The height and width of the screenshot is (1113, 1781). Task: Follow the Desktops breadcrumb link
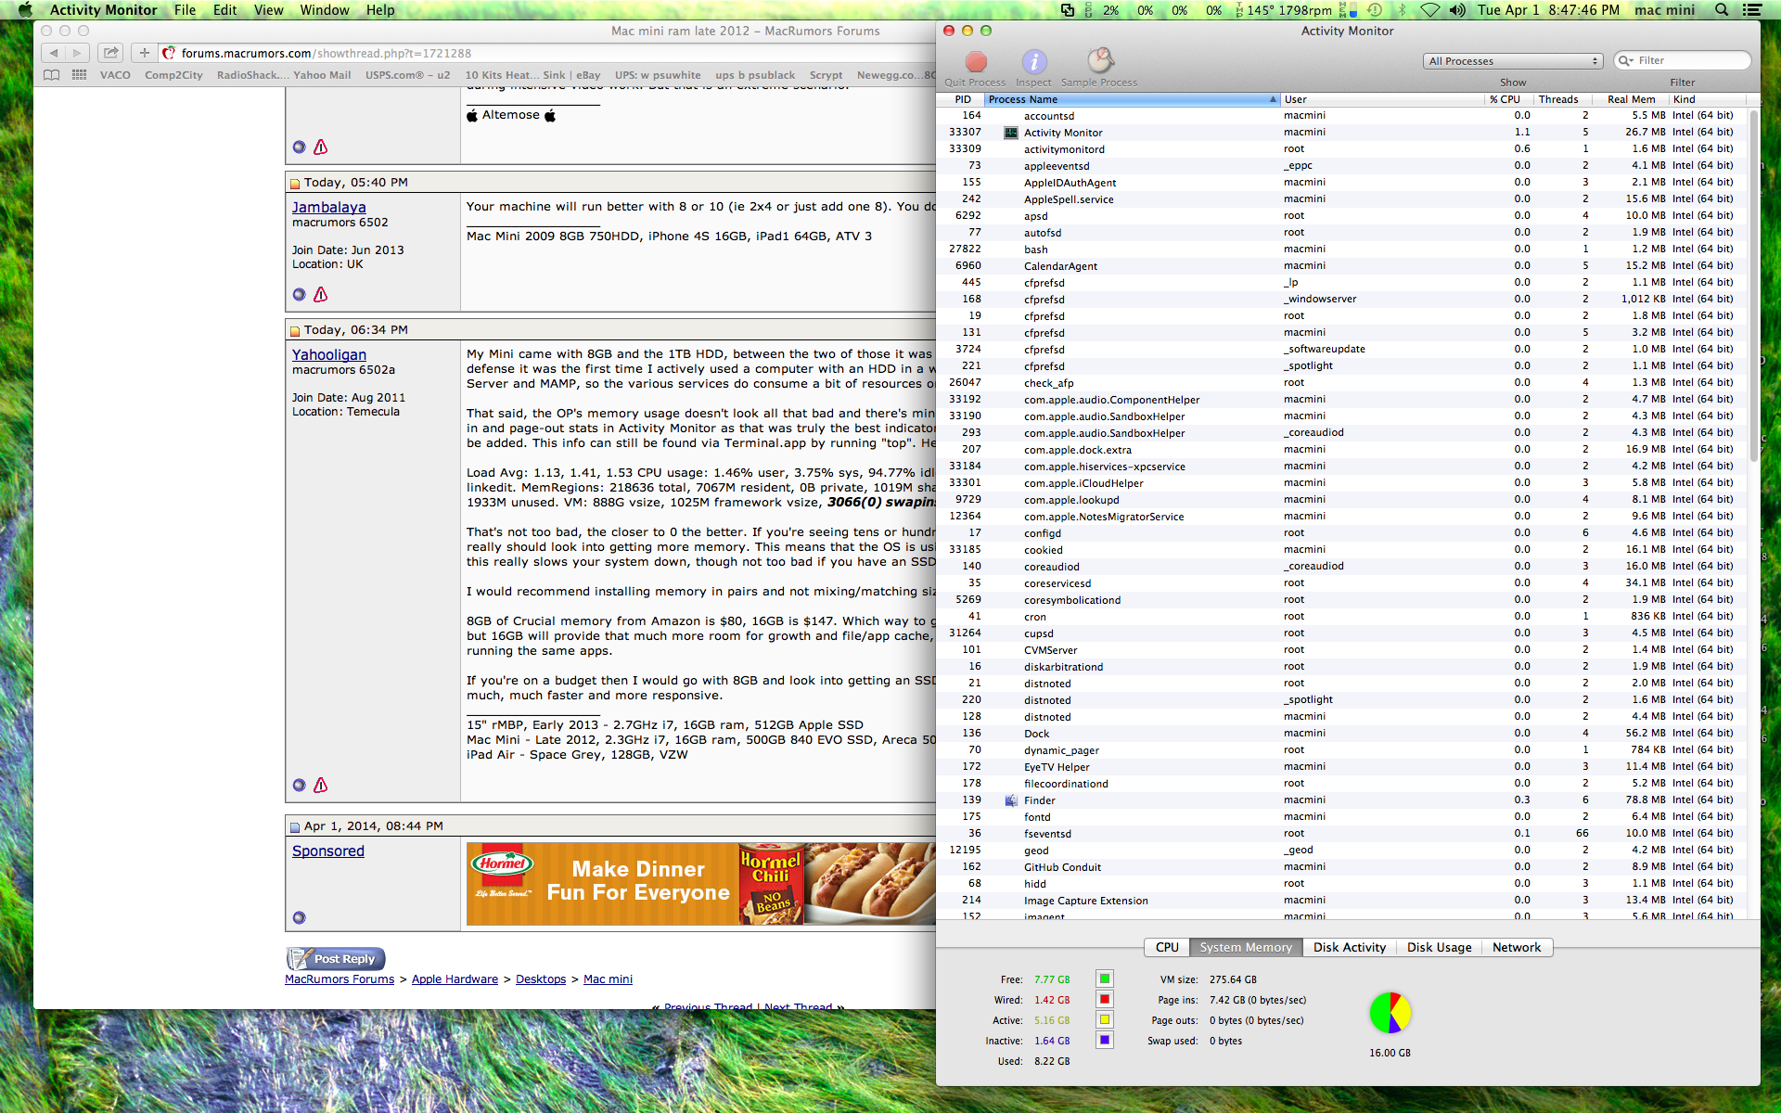tap(541, 979)
